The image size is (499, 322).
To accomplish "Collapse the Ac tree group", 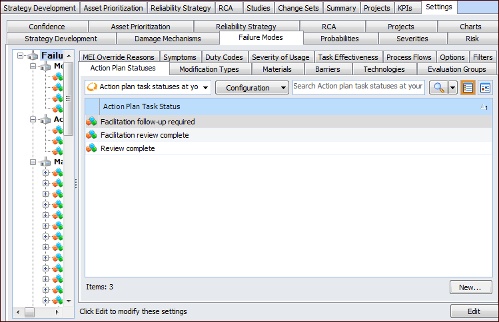I will coord(33,120).
